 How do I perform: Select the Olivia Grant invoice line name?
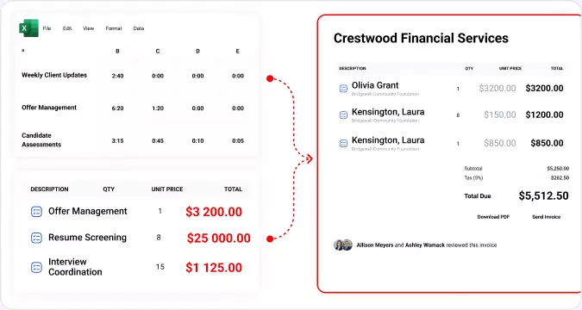tap(375, 85)
